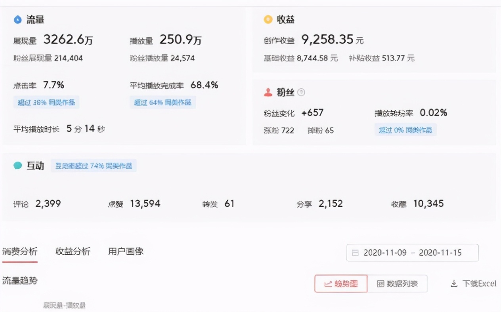Open the date range selector field
Image resolution: width=501 pixels, height=312 pixels.
click(x=412, y=253)
